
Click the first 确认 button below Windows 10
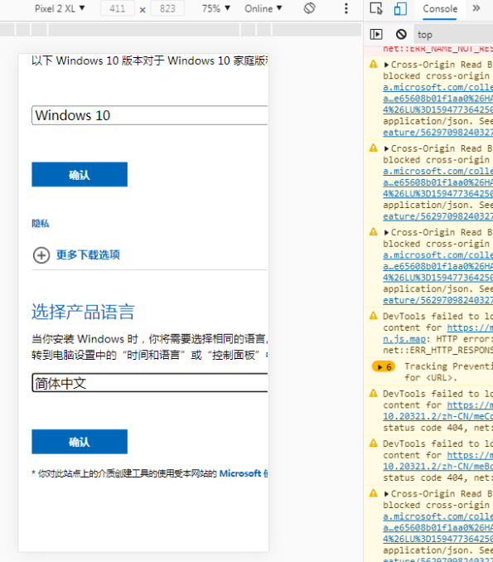[x=80, y=175]
